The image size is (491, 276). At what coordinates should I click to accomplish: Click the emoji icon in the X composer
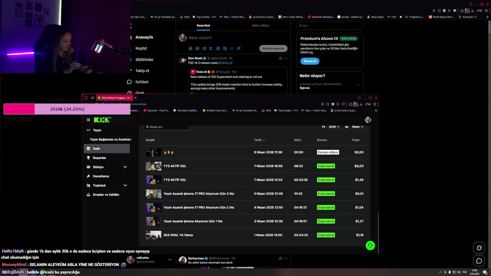pos(218,49)
